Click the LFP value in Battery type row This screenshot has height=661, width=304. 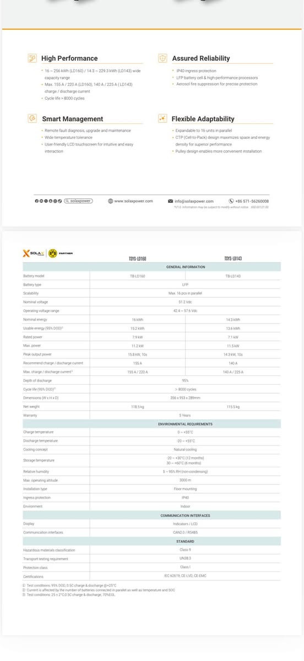185,284
